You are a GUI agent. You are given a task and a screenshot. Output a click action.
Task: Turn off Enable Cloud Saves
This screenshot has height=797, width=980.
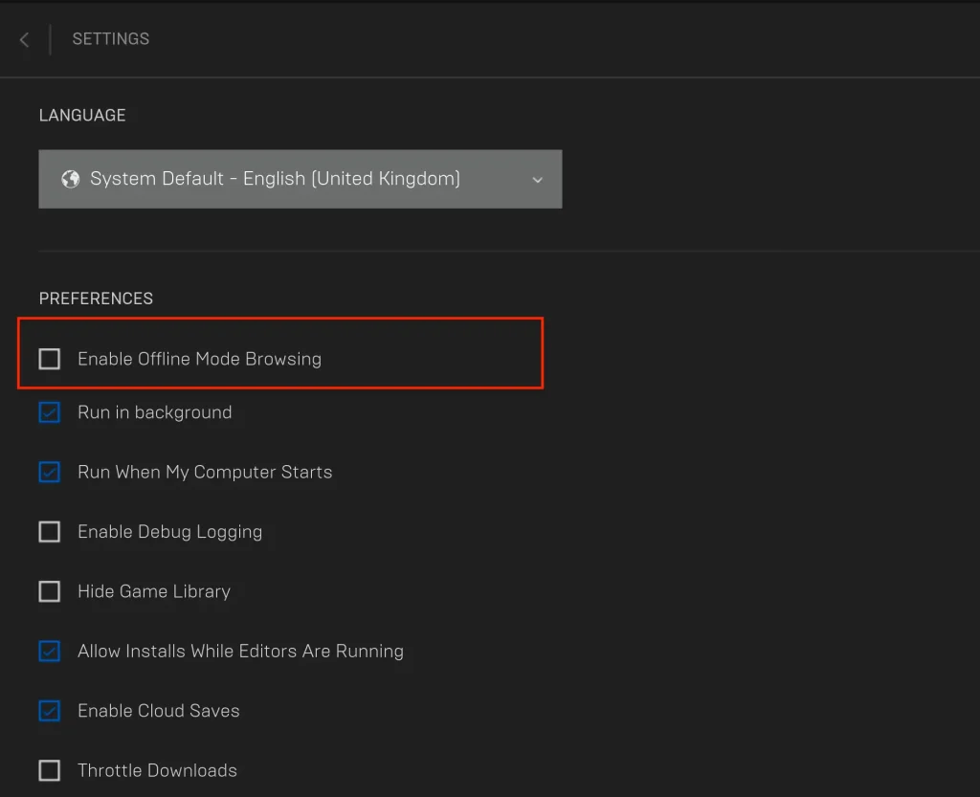[x=49, y=711]
